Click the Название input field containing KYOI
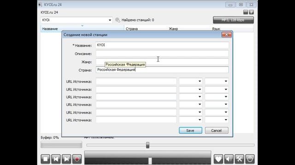 point(162,45)
